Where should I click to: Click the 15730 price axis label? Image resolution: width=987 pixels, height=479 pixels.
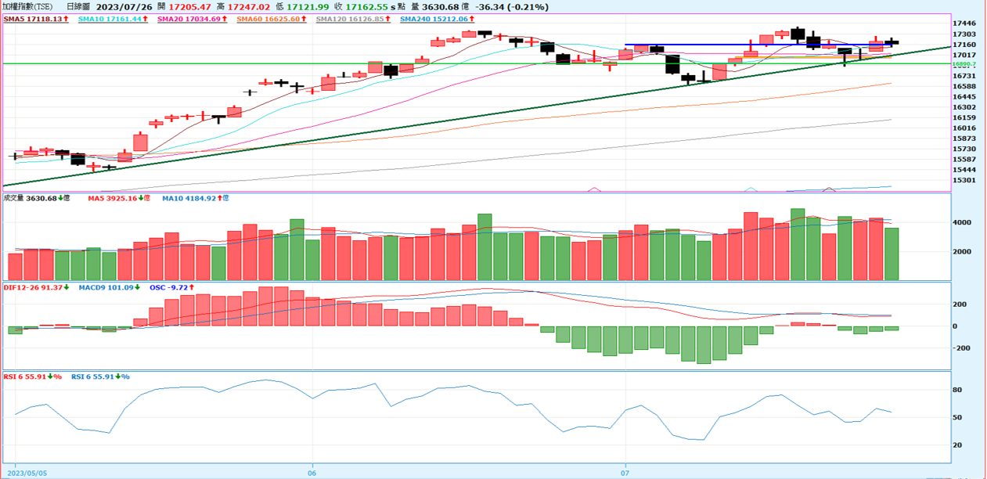point(964,149)
